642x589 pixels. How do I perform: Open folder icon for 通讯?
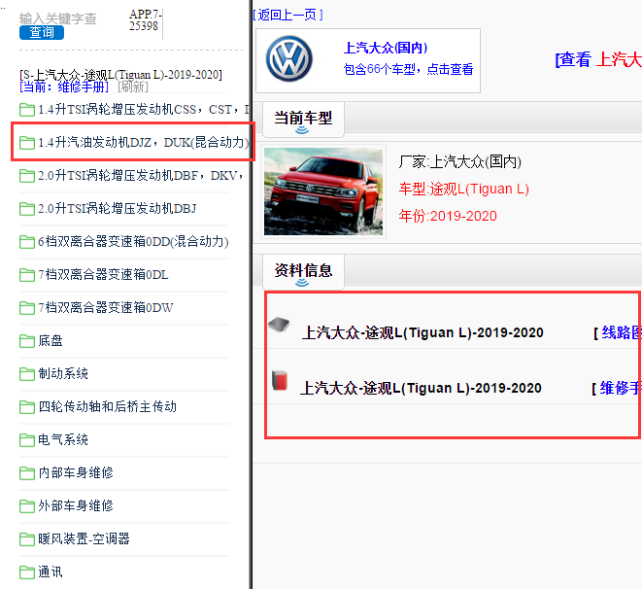click(27, 572)
